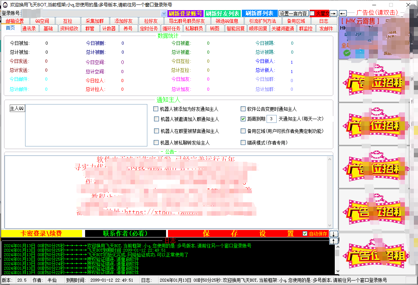Click 联系作者(必看) button
Image resolution: width=418 pixels, height=285 pixels.
[x=125, y=233]
